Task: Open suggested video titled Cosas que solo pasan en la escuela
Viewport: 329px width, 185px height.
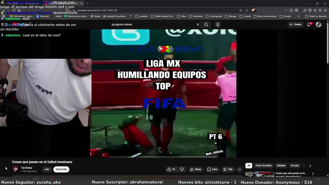Action: click(290, 175)
